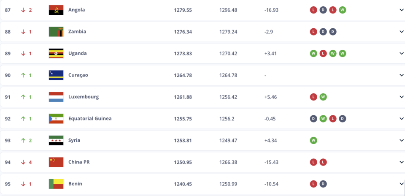Click Zambia's red L result badge
The image size is (405, 196).
click(313, 32)
